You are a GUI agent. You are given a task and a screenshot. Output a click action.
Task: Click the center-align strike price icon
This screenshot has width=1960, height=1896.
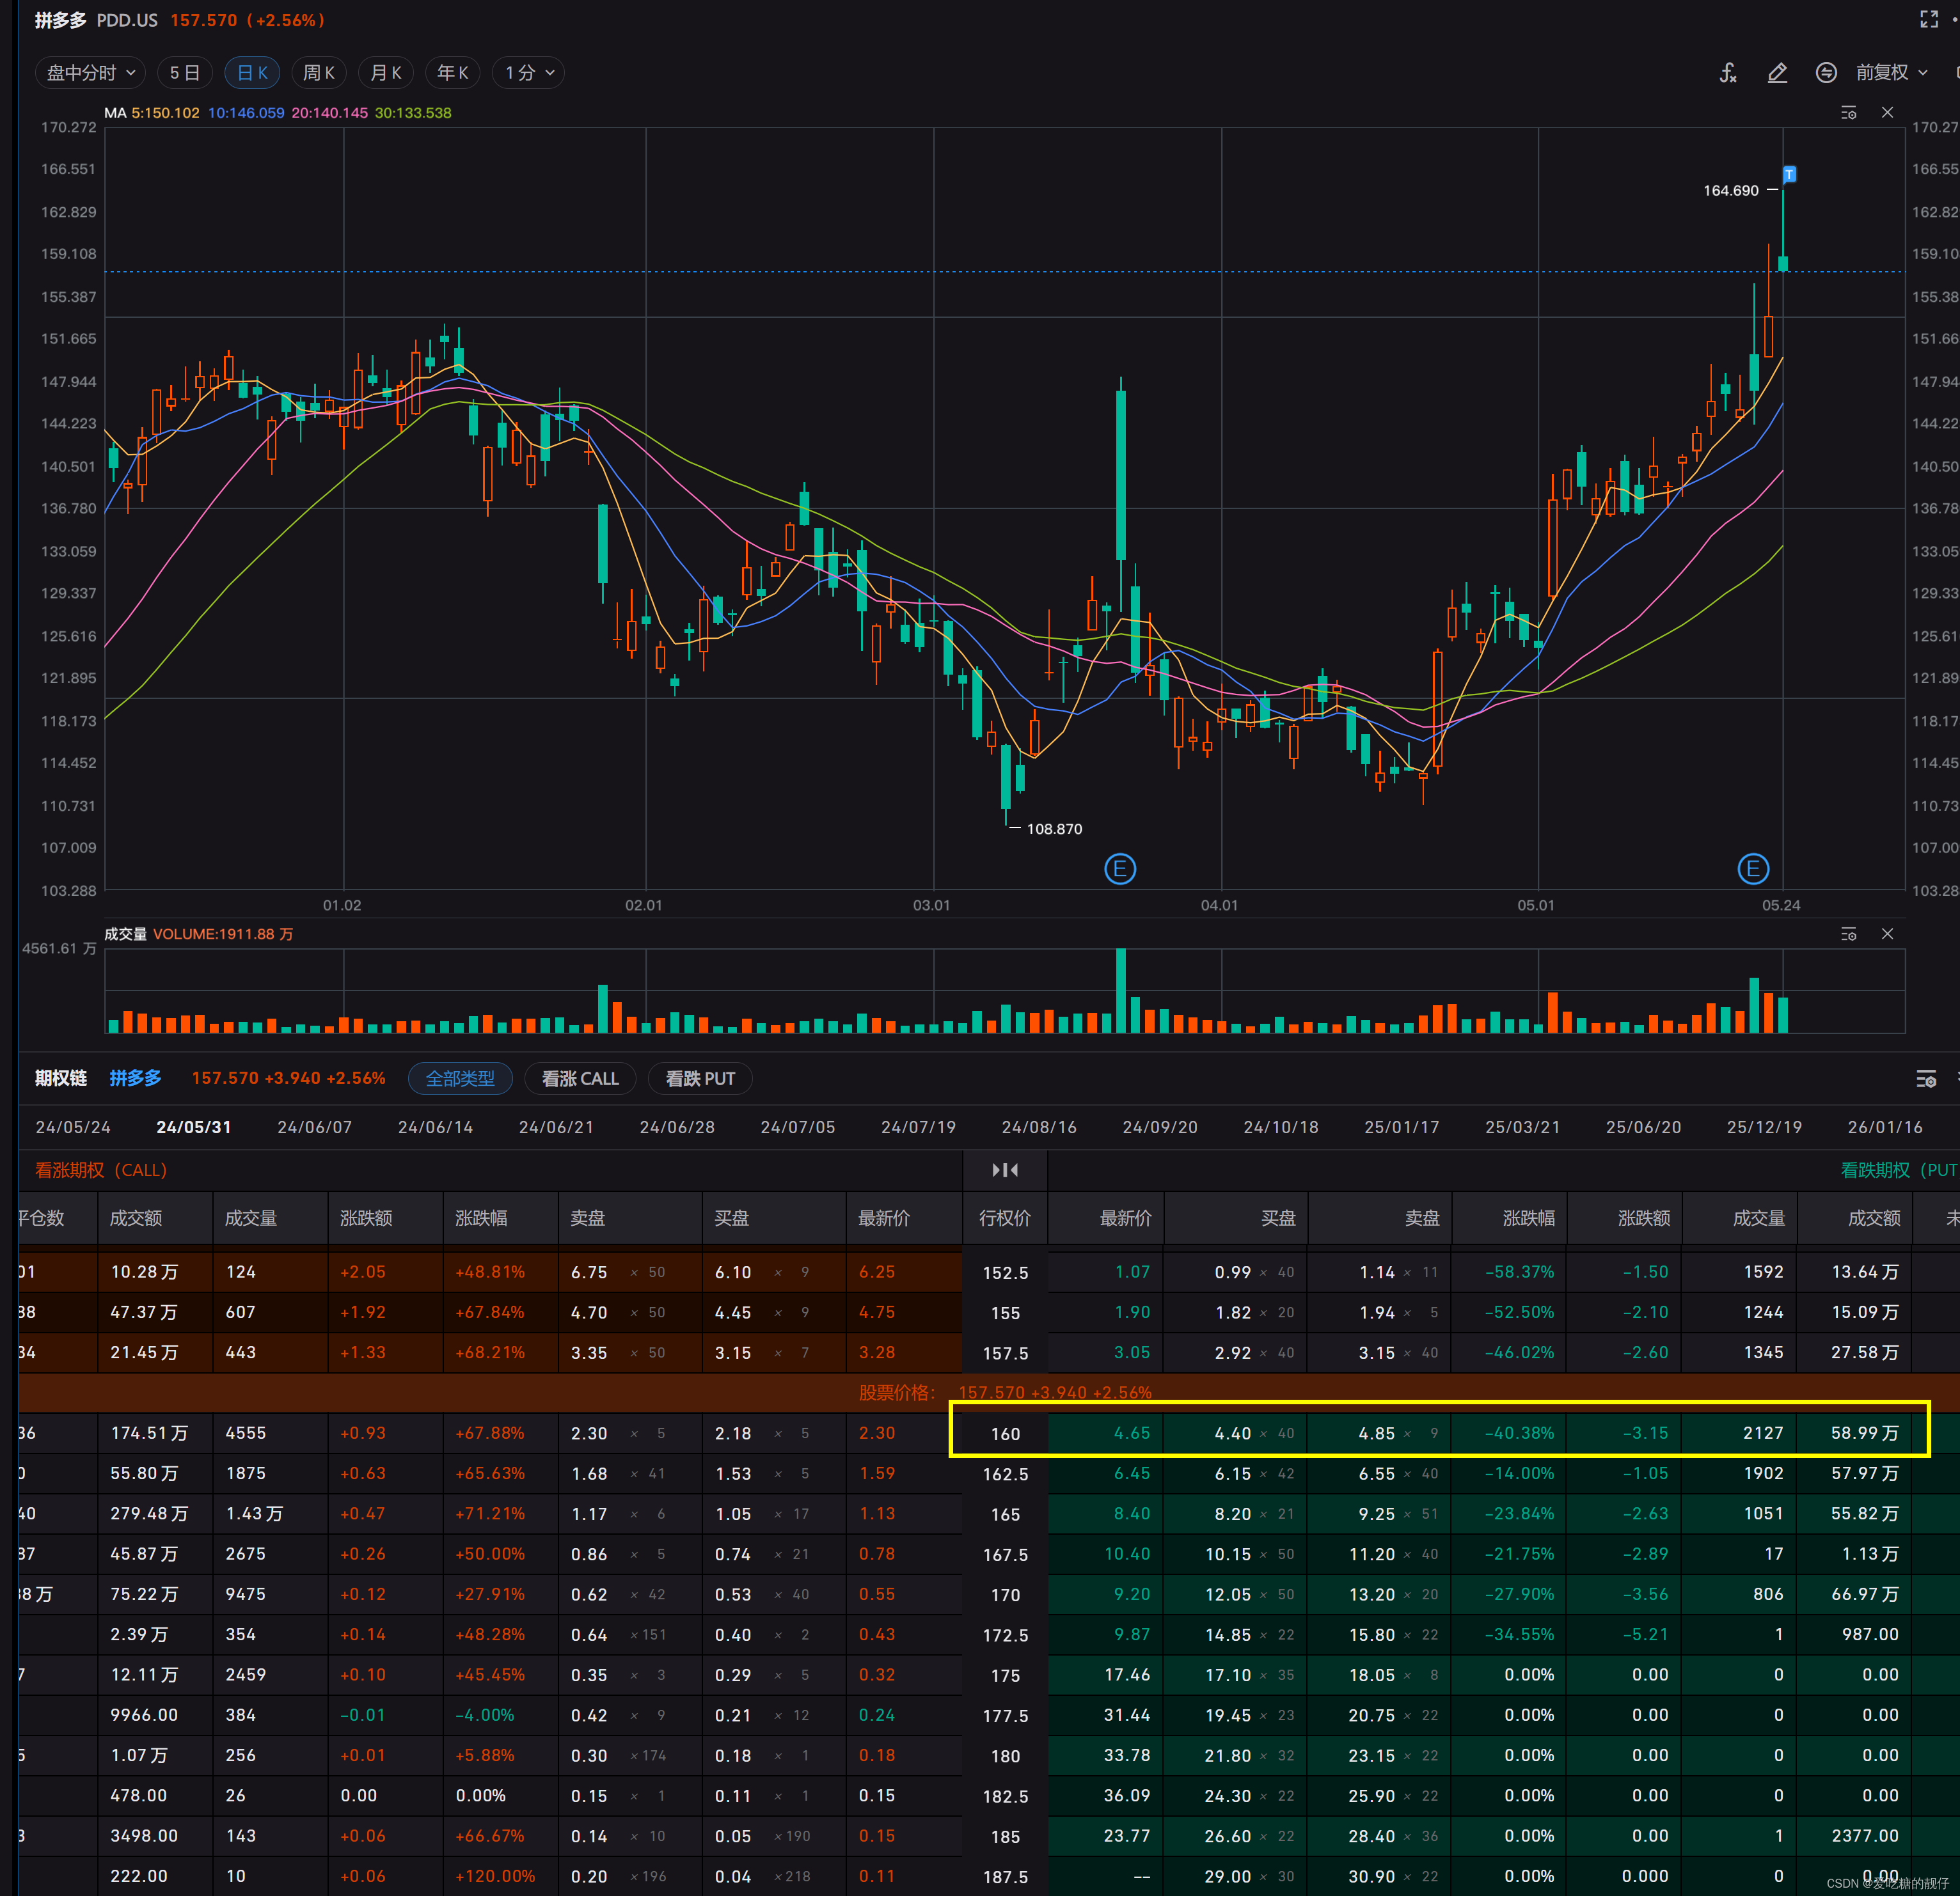[1005, 1170]
